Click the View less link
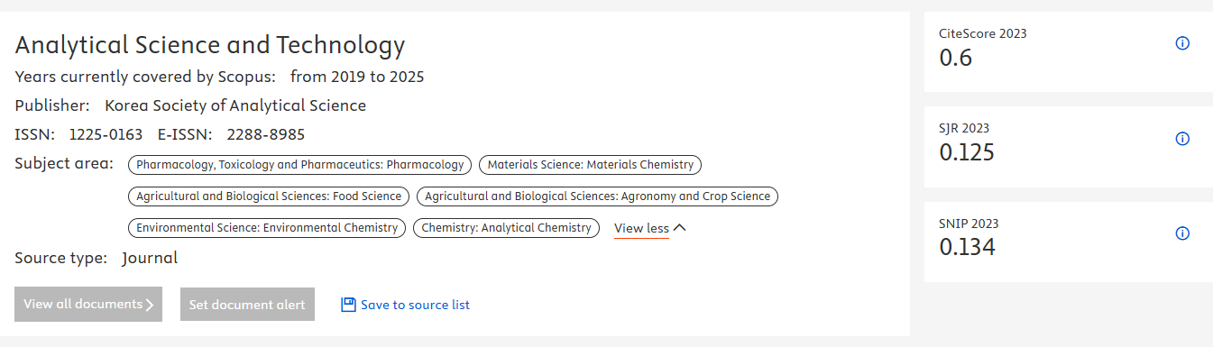This screenshot has width=1213, height=347. click(641, 229)
